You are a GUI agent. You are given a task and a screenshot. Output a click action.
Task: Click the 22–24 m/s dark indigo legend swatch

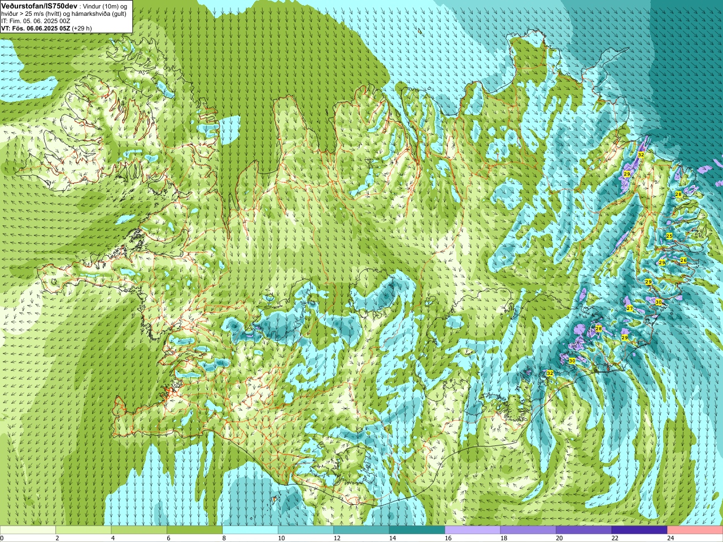point(639,530)
